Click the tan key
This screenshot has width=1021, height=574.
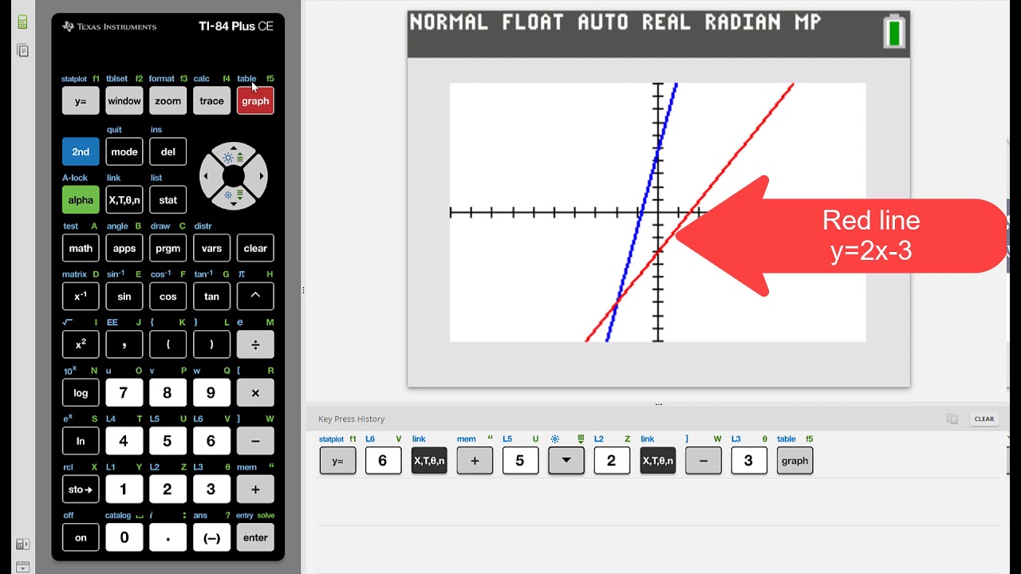[211, 297]
